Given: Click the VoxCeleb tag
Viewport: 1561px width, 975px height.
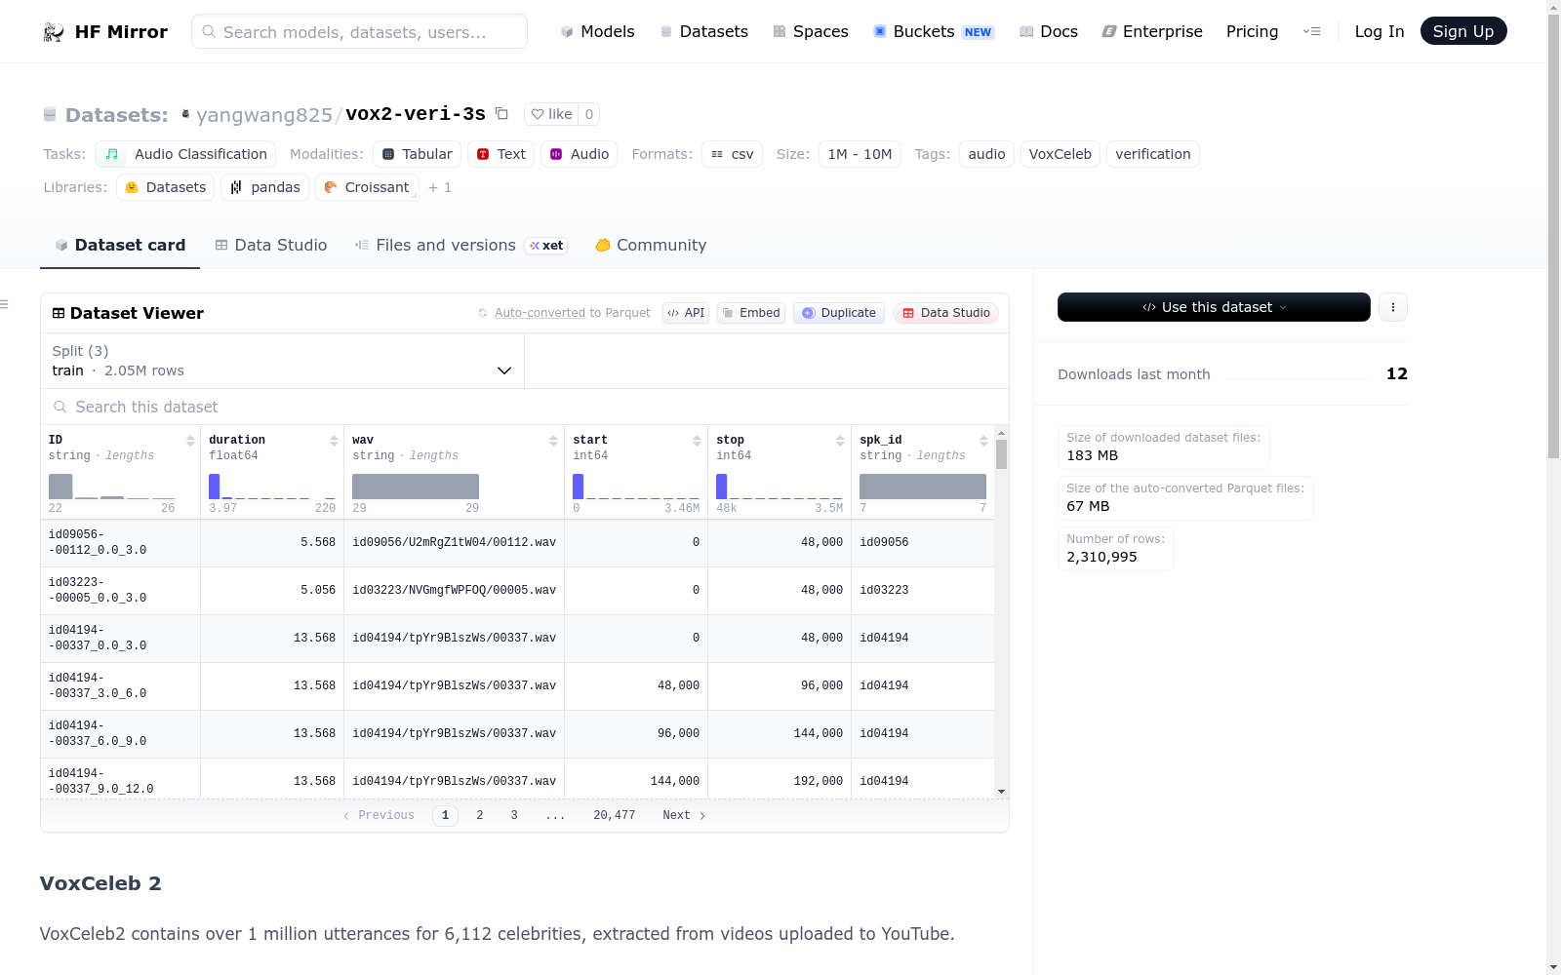Looking at the screenshot, I should coord(1061,154).
